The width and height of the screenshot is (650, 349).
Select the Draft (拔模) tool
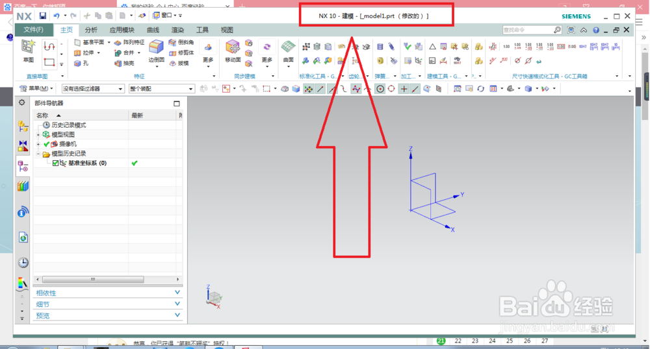pos(179,64)
